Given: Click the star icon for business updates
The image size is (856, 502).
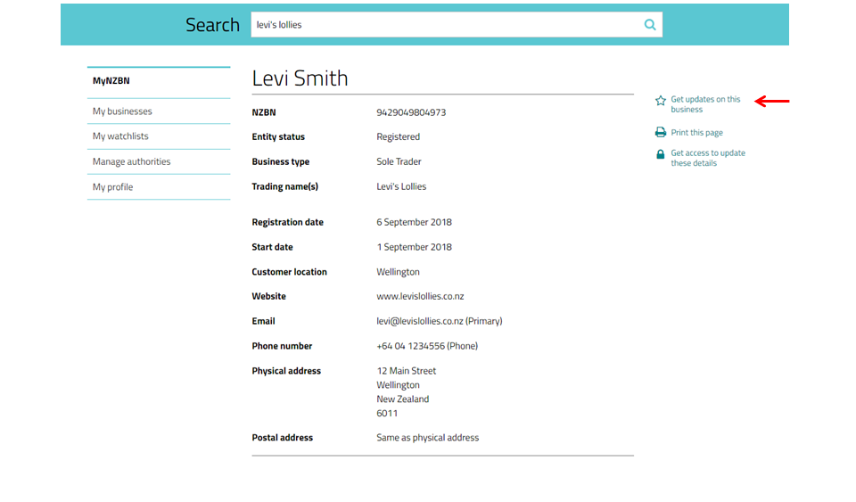Looking at the screenshot, I should click(x=661, y=101).
